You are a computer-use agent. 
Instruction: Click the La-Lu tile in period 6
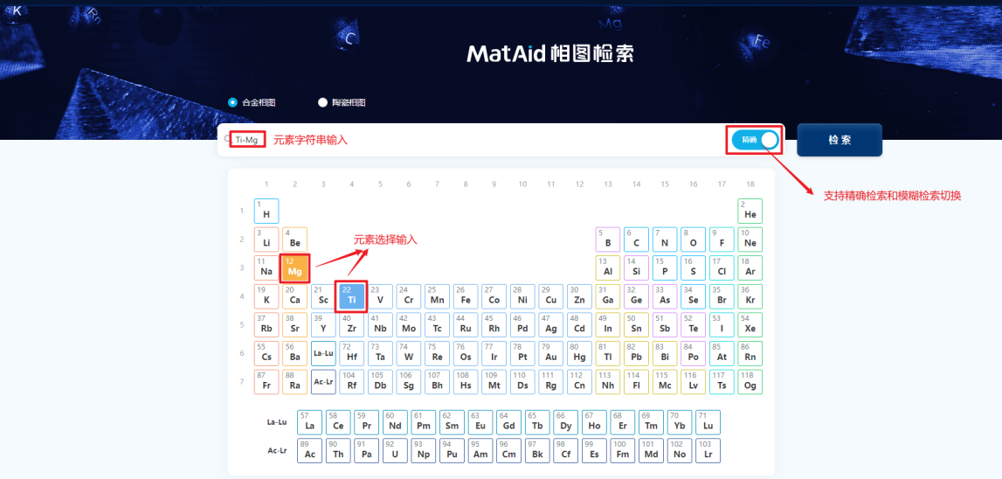point(323,353)
